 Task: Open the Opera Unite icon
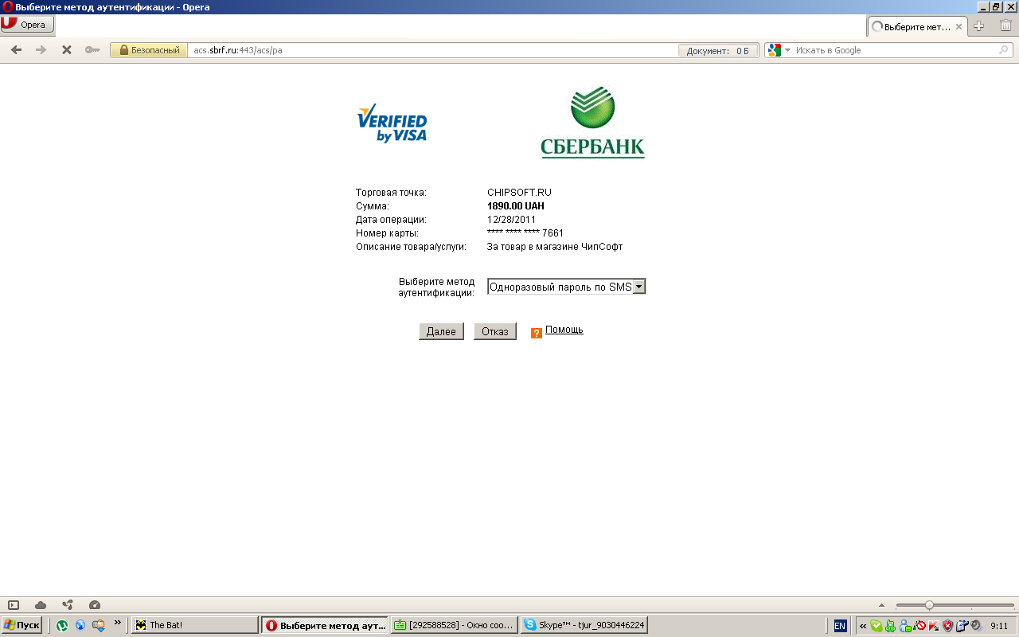pyautogui.click(x=68, y=605)
